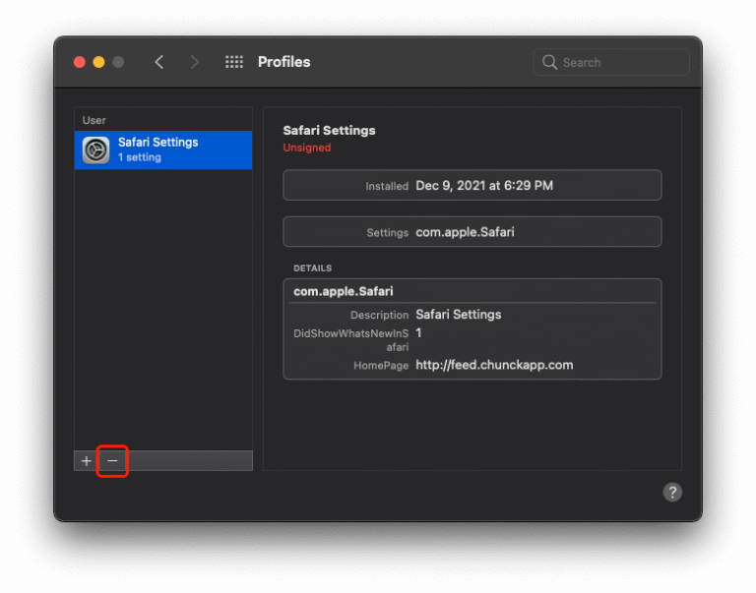Click the Settings value com.apple.Safari
This screenshot has width=756, height=593.
[465, 232]
